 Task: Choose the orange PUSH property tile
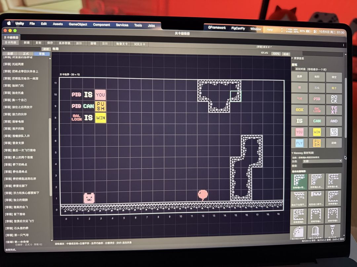pos(317,143)
